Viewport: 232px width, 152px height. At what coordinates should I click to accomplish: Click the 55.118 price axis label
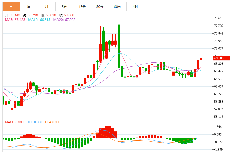coord(219,117)
